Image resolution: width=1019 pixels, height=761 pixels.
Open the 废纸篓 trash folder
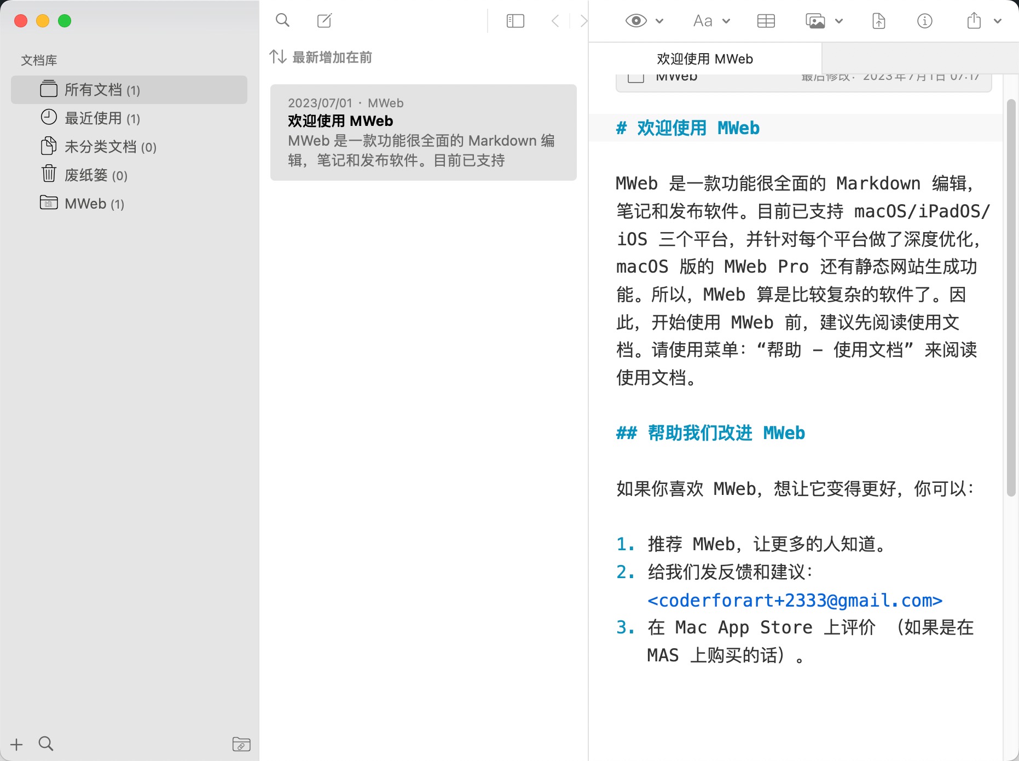tap(129, 175)
